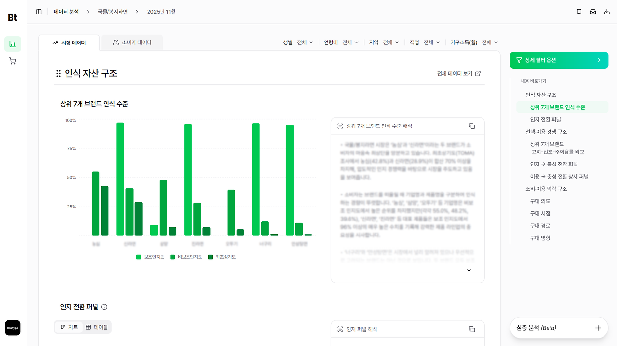Screen dimensions: 617x346
Task: Switch to the 소비자 데이터 tab
Action: [132, 42]
